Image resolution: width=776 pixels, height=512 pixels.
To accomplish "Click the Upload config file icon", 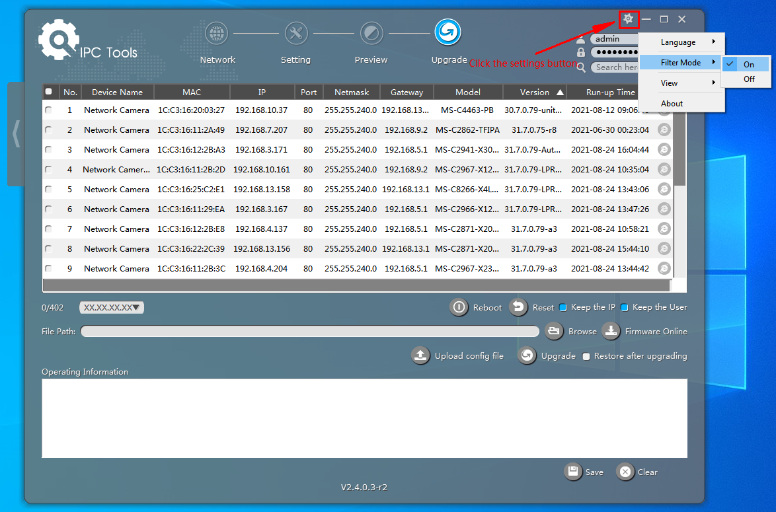I will pos(420,355).
